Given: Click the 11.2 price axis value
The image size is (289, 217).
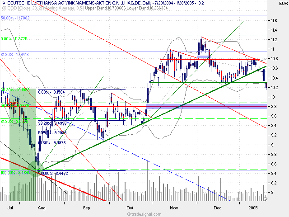Looking at the screenshot, I should (274, 40).
